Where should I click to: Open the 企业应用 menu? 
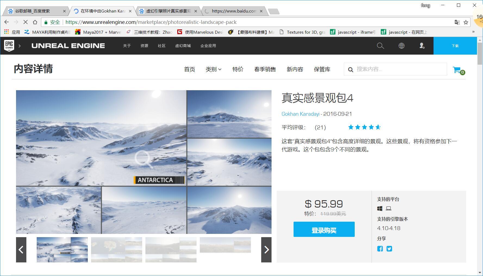(x=208, y=46)
